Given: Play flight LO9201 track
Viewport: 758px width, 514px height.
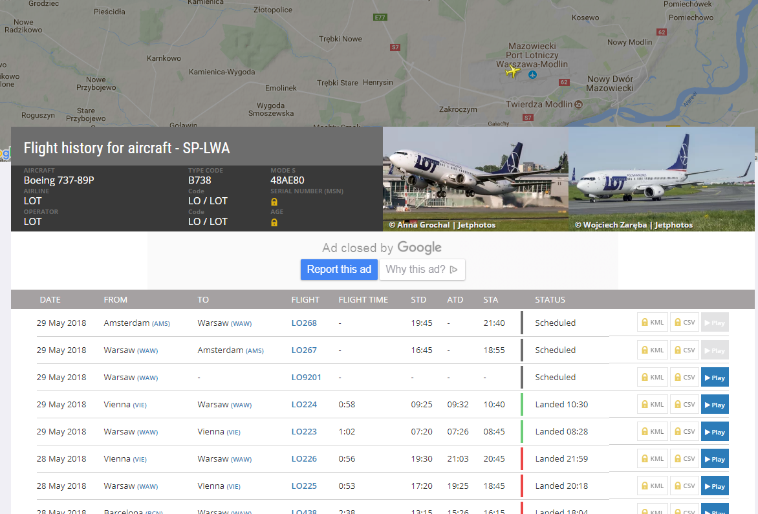Looking at the screenshot, I should coord(715,378).
